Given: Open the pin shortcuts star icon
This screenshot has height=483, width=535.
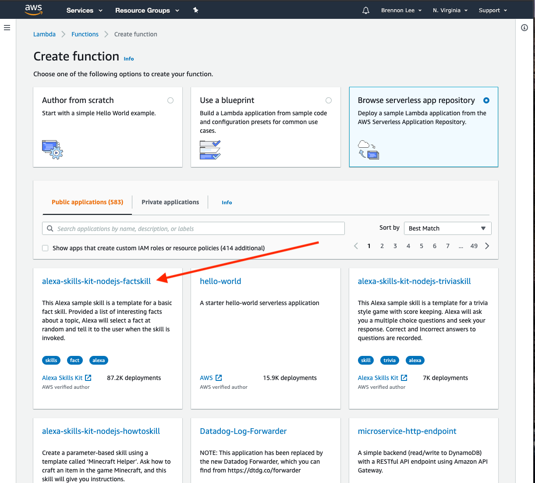Looking at the screenshot, I should (196, 10).
